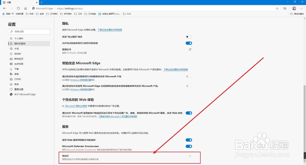The width and height of the screenshot is (306, 165).
Task: Go back using the browser back arrow
Action: [5, 8]
